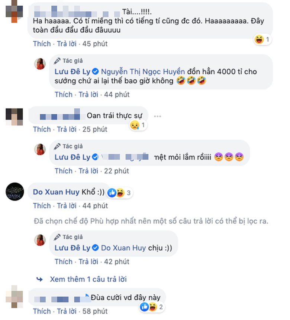Click "Thích" under the 45 phút comment

(42, 44)
